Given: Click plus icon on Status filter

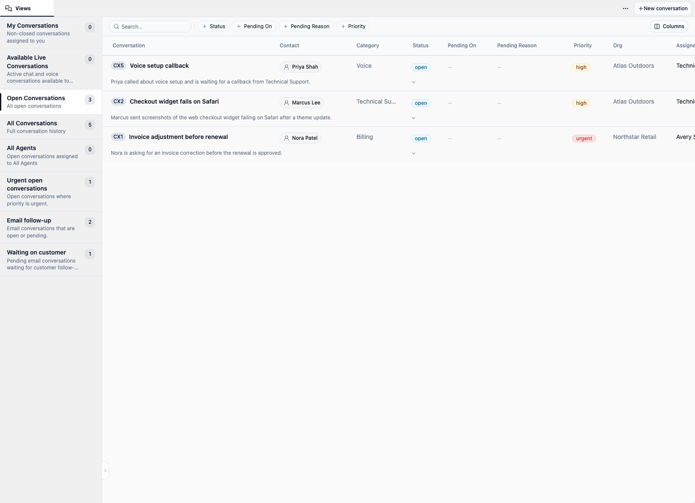Looking at the screenshot, I should [205, 26].
